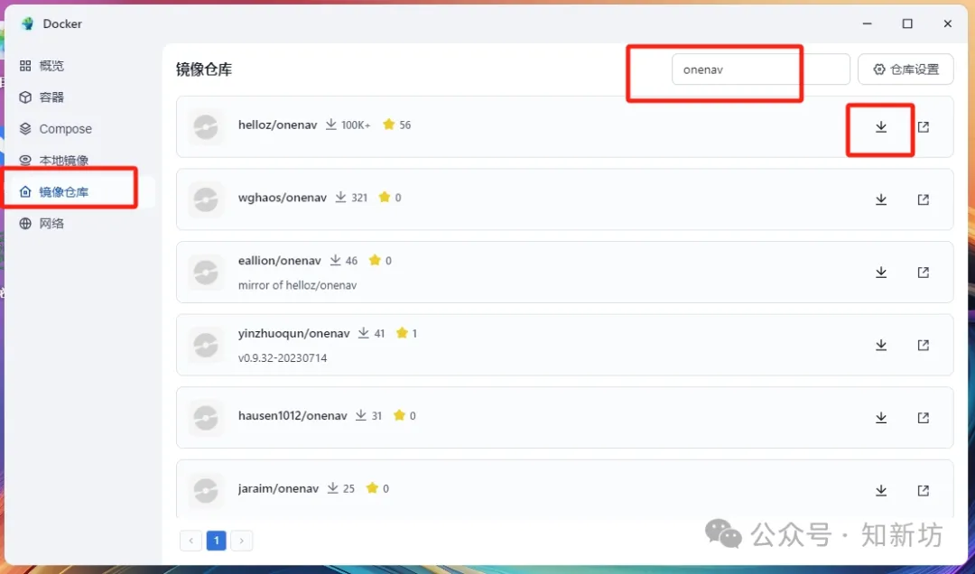Click the eallion/onenav disc thumbnail
Viewport: 975px width, 574px height.
click(206, 273)
